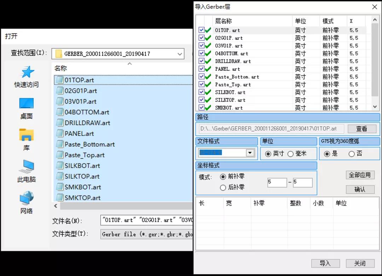Expand the 文件格式 dropdown list
Screen dimensions: 382x276
[250, 153]
